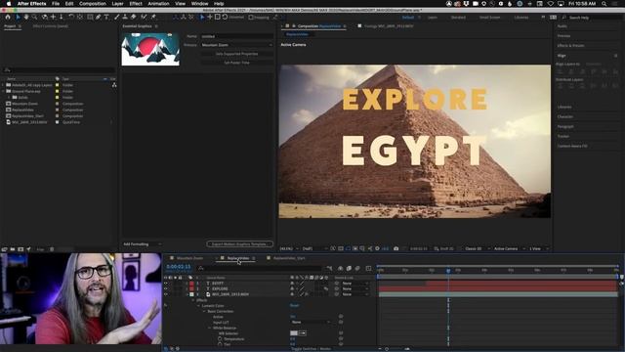Screen dimensions: 625x352
Task: Open the MVI_2808 layer parent None dropdown
Action: [x=355, y=294]
